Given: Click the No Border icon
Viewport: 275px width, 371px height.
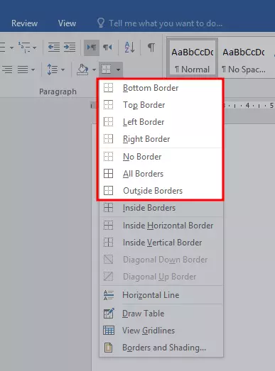Looking at the screenshot, I should point(108,156).
